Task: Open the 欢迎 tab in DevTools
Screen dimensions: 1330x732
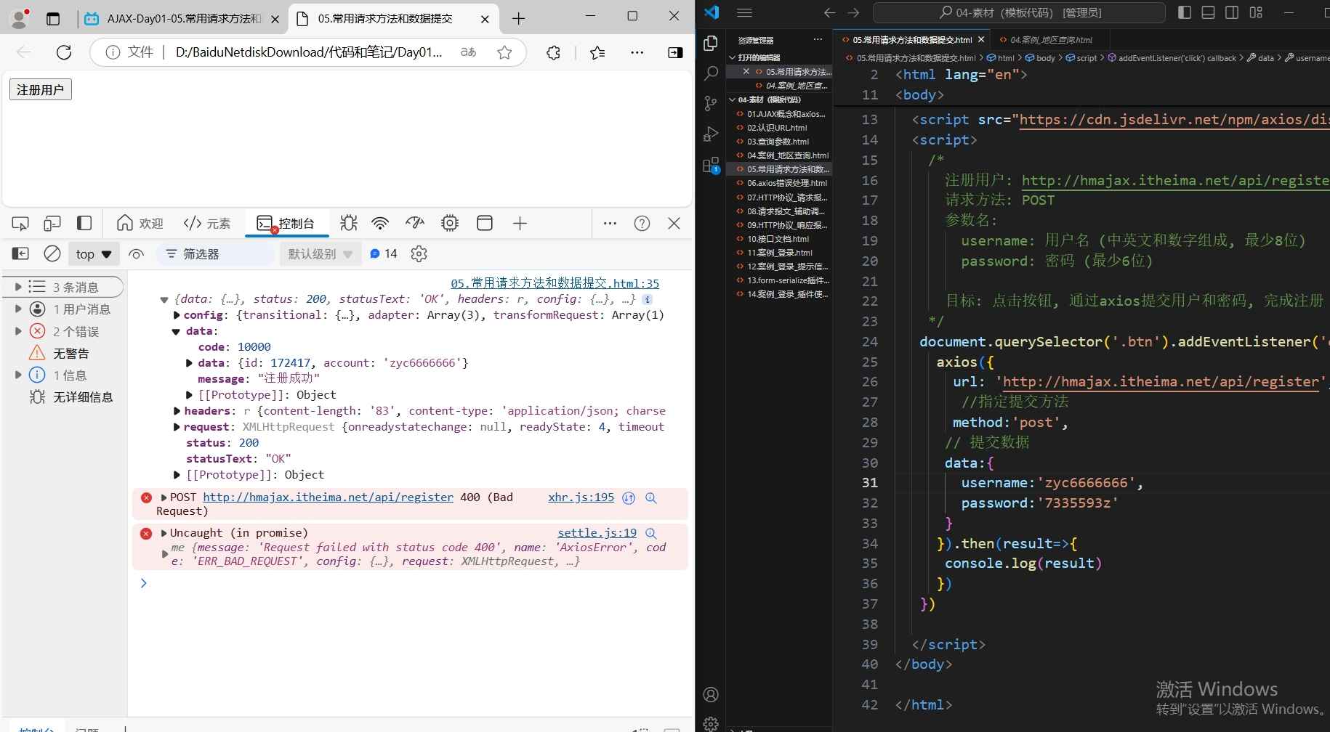Action: (140, 224)
